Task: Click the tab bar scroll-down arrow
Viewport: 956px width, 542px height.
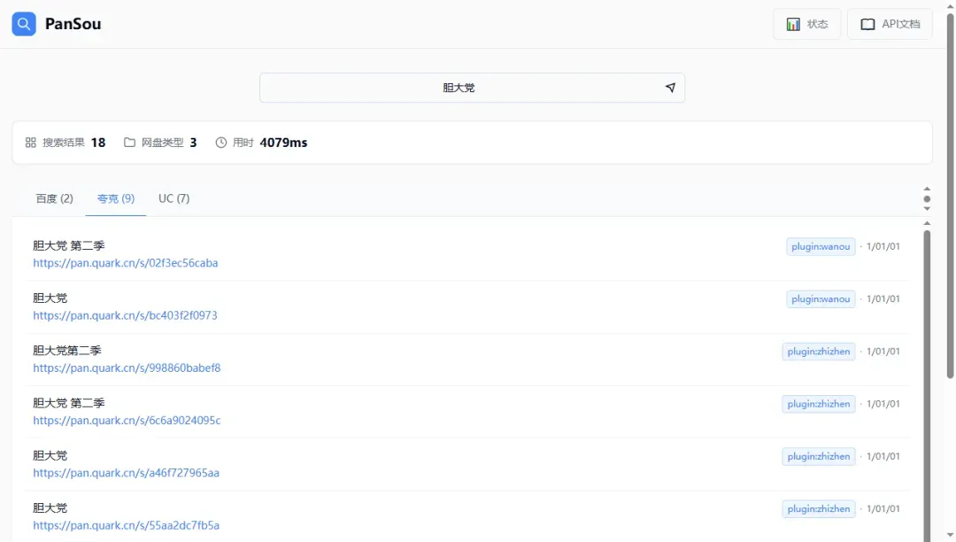Action: tap(927, 209)
